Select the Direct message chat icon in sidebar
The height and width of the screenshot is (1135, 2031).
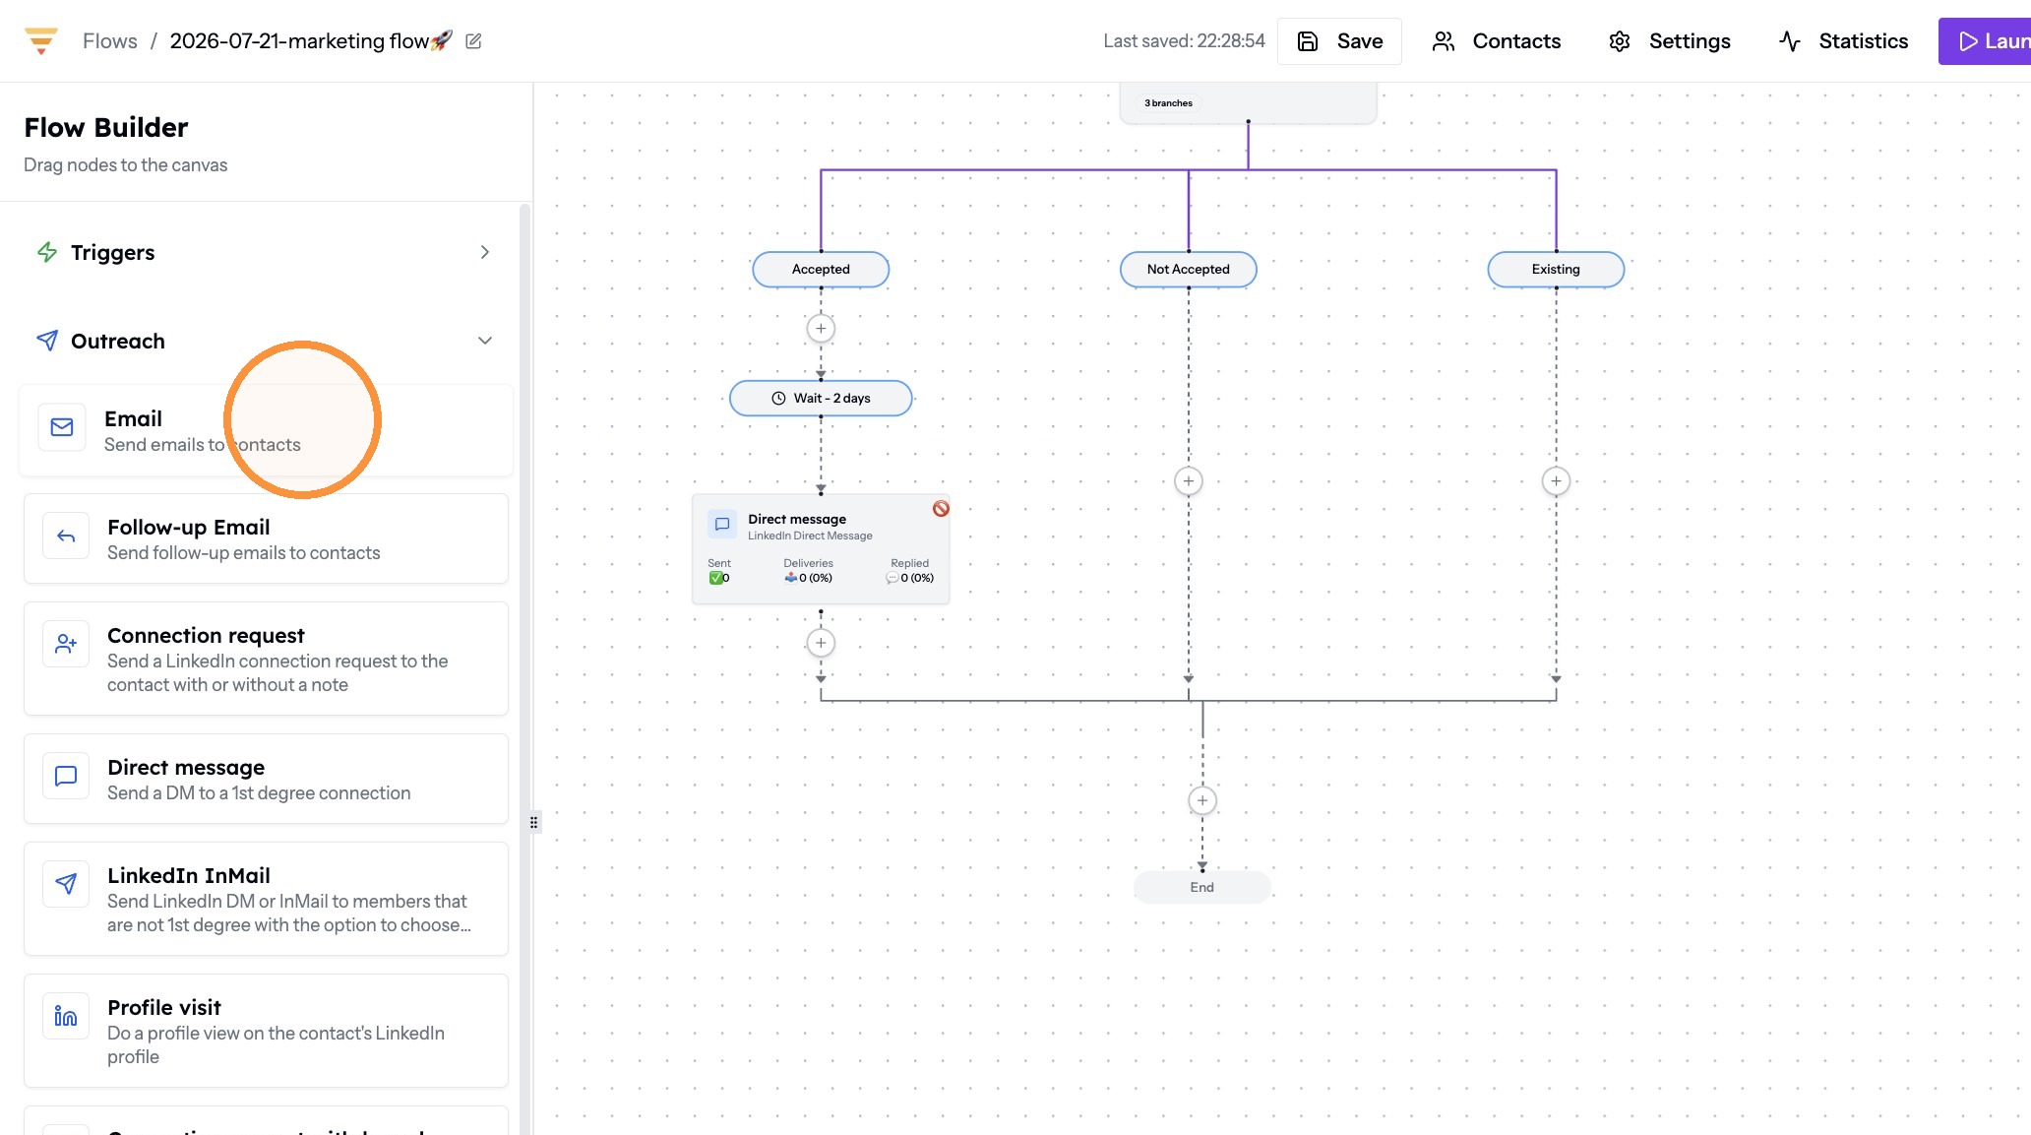(x=66, y=777)
